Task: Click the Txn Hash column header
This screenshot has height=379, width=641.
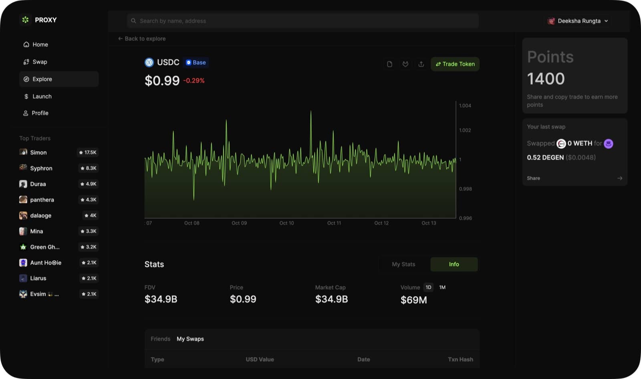Action: pos(460,359)
